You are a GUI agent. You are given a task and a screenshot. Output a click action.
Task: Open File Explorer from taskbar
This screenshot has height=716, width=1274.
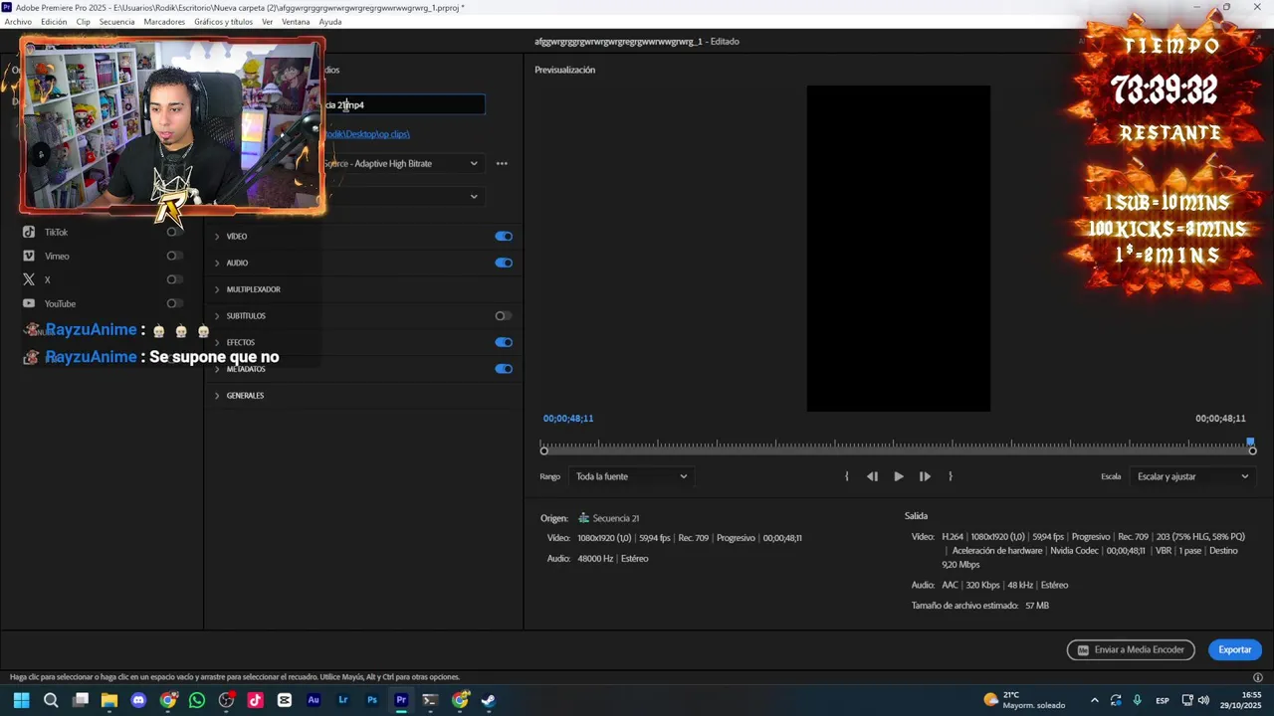109,700
